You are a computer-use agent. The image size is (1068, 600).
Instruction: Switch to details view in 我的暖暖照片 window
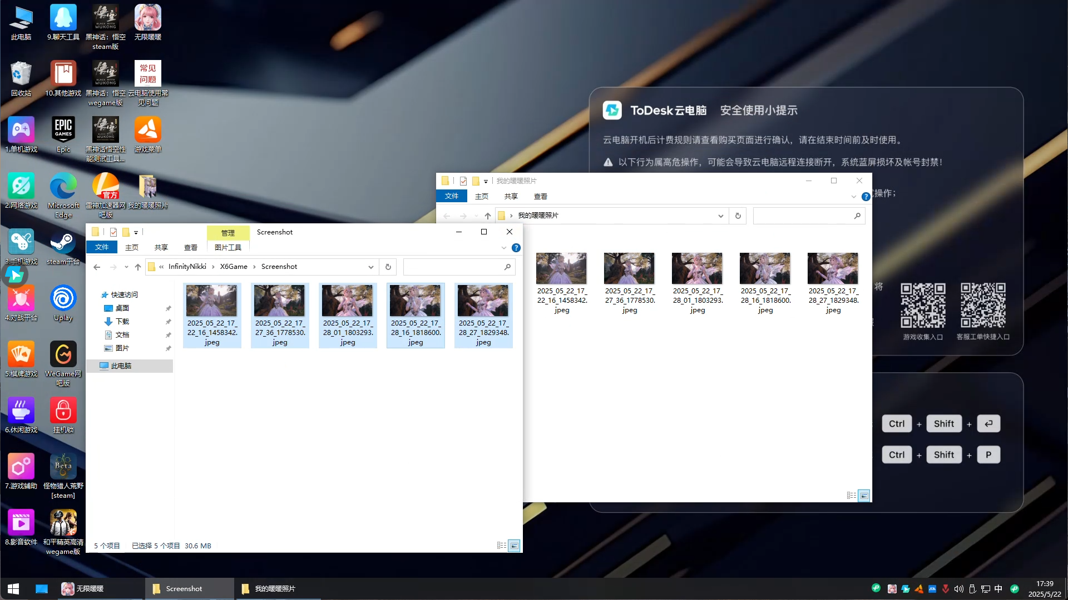click(852, 495)
